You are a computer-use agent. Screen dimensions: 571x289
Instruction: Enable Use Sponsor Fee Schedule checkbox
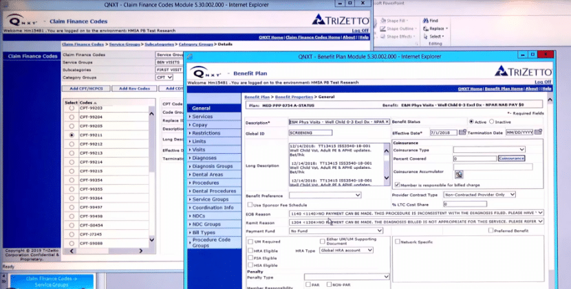click(x=250, y=205)
